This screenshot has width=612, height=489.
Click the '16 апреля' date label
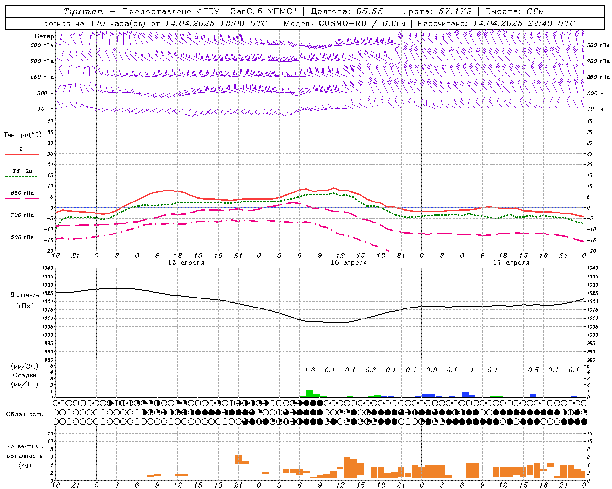click(349, 262)
